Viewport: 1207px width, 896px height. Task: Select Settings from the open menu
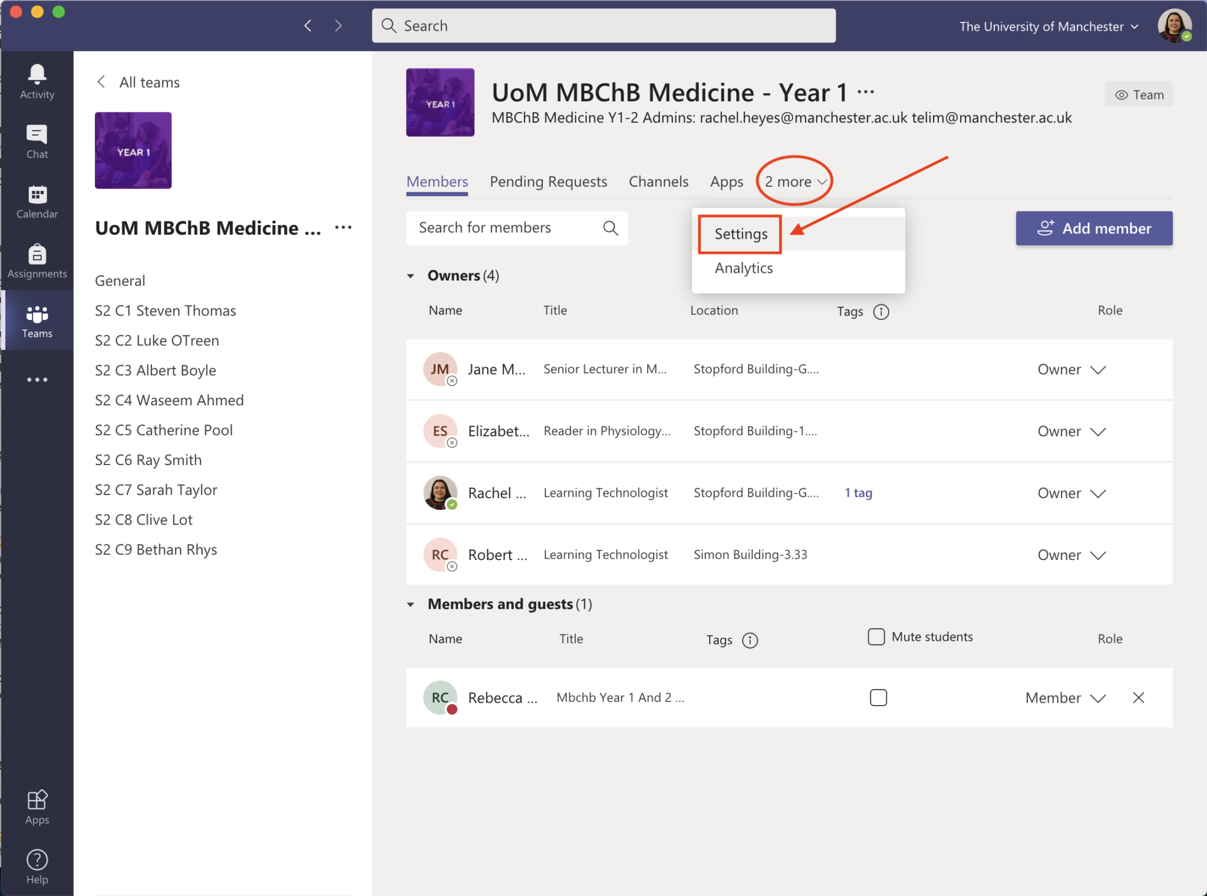[x=740, y=233]
